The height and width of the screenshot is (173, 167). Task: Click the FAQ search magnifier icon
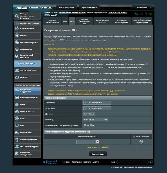click(151, 162)
